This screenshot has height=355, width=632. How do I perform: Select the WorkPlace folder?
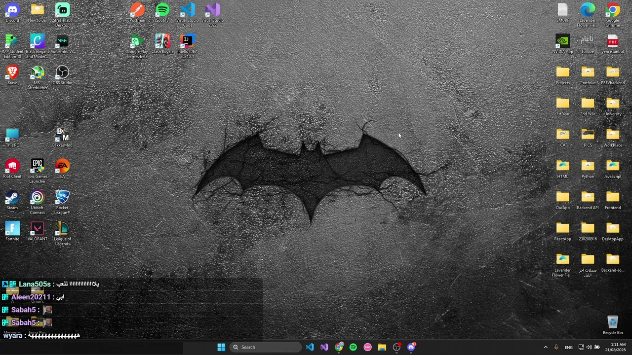613,138
